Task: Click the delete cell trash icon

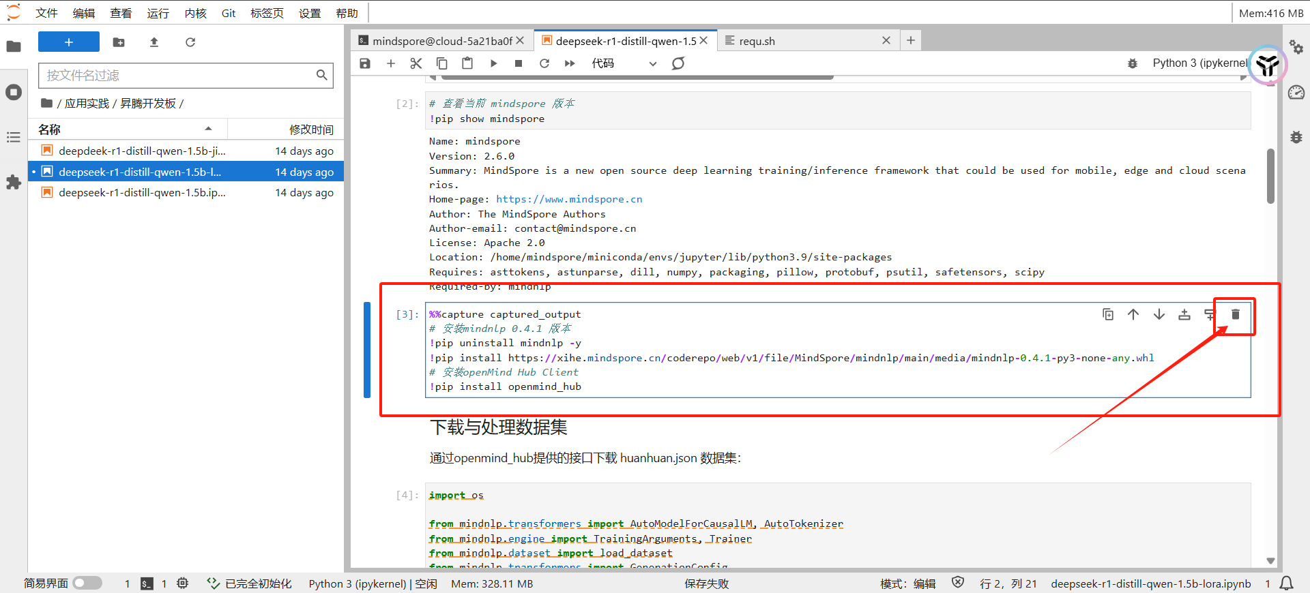Action: tap(1235, 314)
